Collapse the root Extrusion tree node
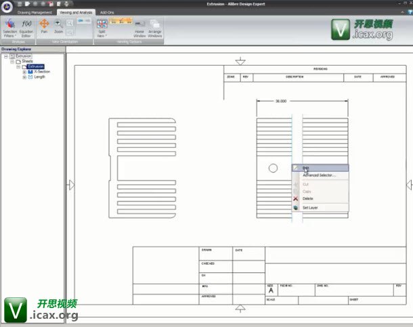 [5, 56]
